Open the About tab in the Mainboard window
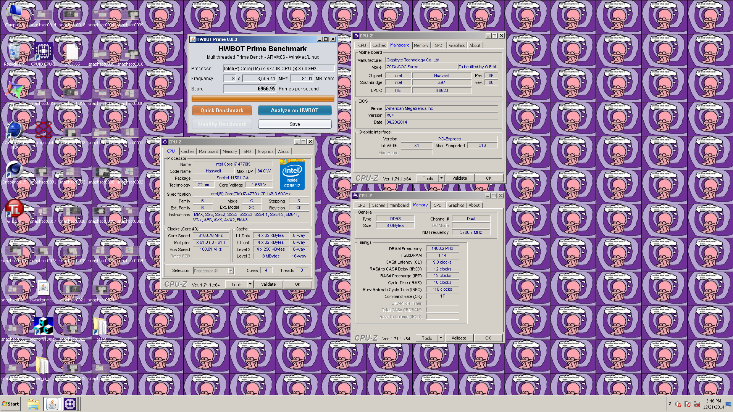733x412 pixels. coord(475,45)
